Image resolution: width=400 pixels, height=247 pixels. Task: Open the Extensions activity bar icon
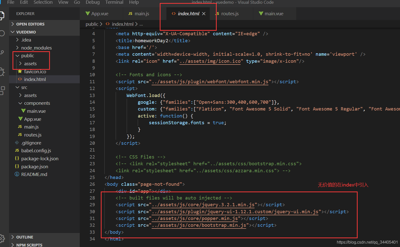coord(2,90)
